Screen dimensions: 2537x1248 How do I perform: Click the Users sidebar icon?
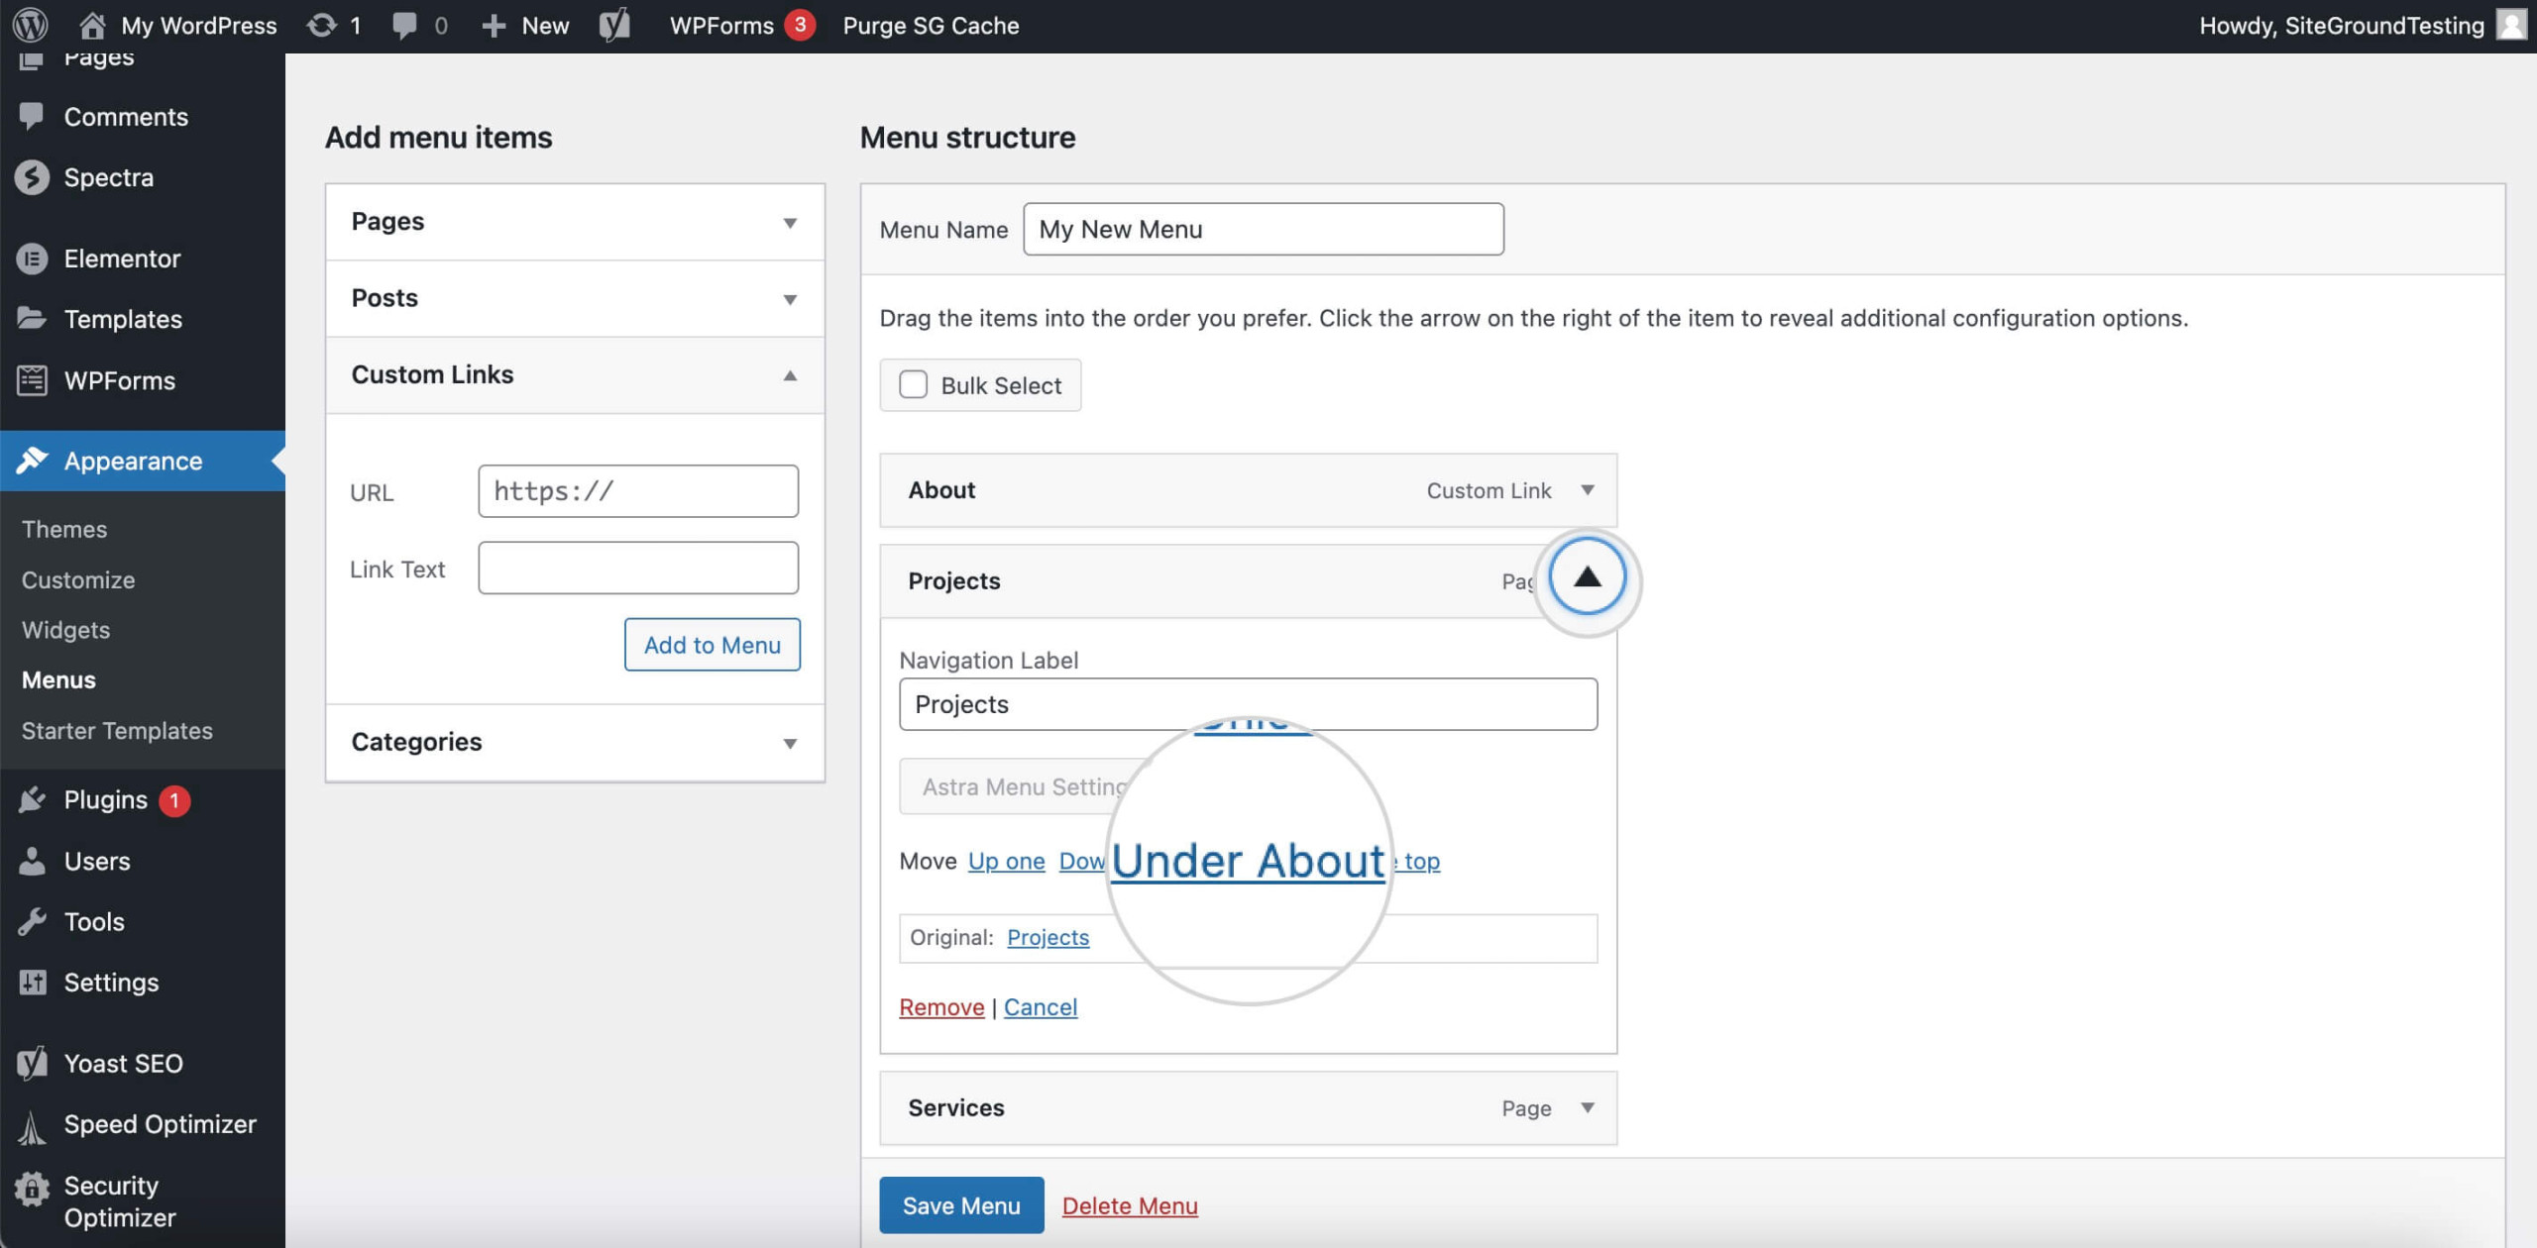click(32, 861)
